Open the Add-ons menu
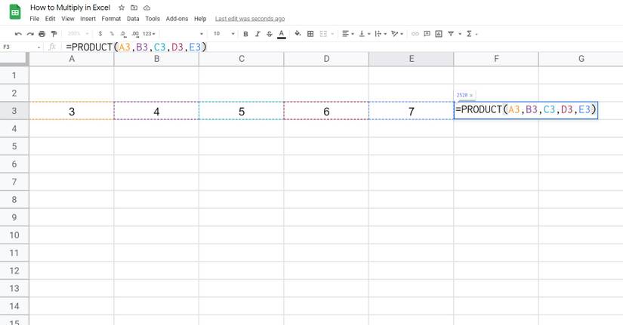 (177, 19)
